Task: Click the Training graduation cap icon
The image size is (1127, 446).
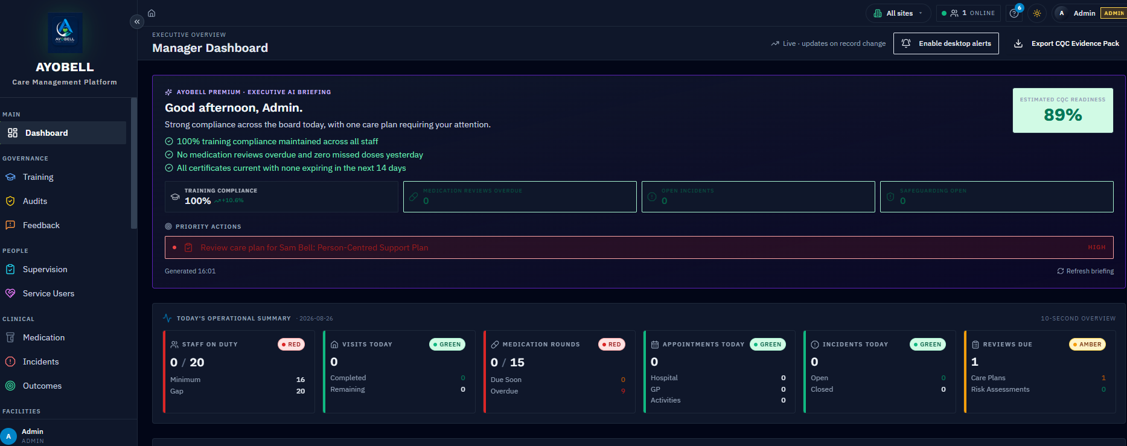Action: (10, 177)
